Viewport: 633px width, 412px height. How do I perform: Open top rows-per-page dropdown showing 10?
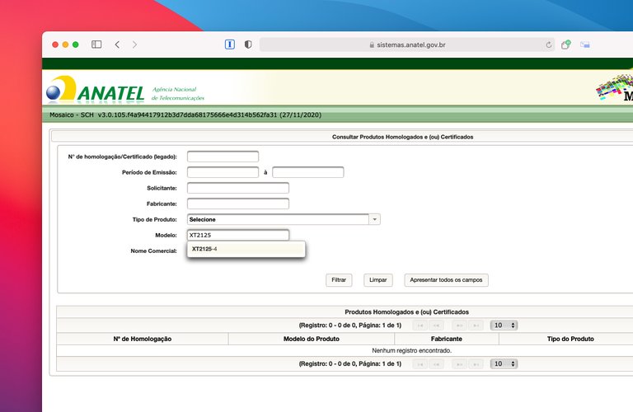pos(504,325)
